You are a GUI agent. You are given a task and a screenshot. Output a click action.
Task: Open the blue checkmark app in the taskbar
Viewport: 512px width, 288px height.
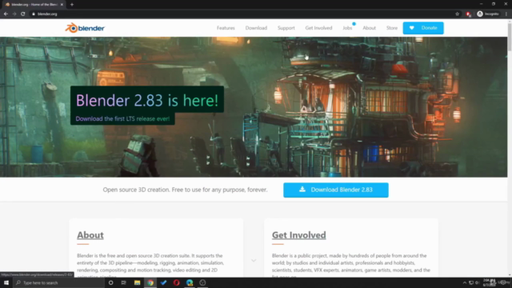(x=163, y=282)
